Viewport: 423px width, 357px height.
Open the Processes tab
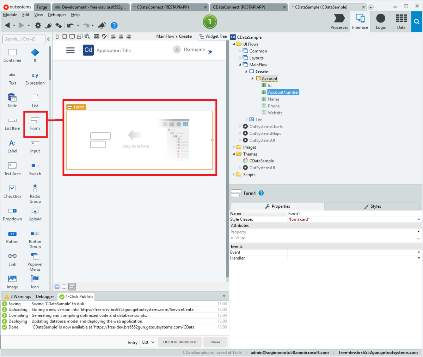tap(339, 22)
